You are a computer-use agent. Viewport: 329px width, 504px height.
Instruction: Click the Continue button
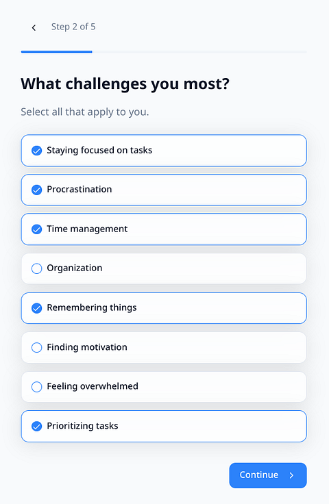(x=268, y=475)
